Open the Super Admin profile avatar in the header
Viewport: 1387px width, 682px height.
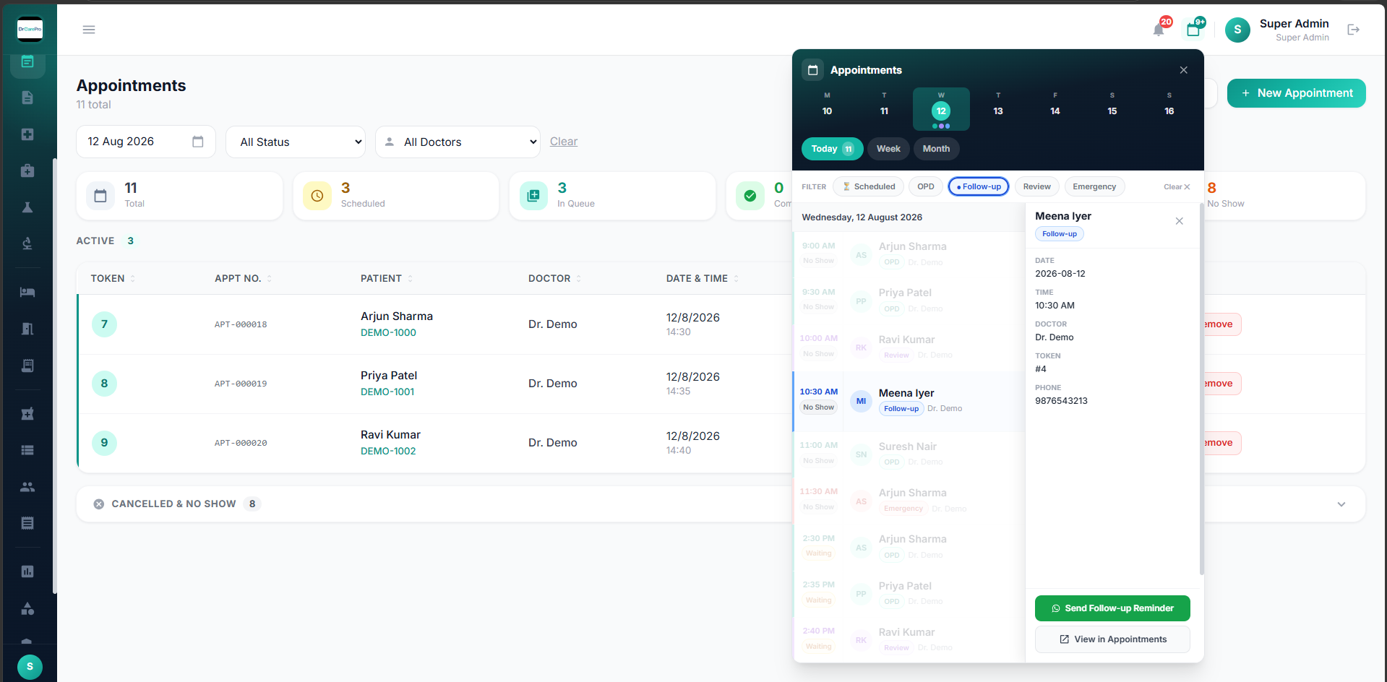(x=1237, y=30)
